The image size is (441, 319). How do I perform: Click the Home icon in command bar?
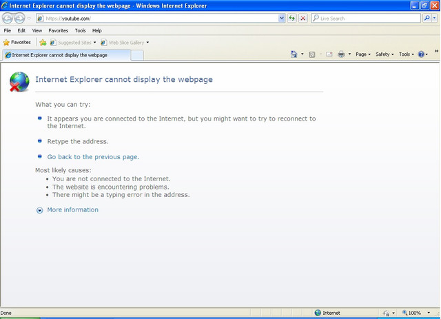pyautogui.click(x=294, y=54)
